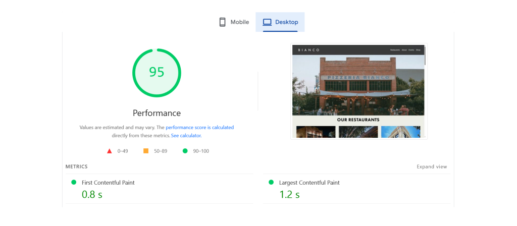Open the "See calculator" link

point(186,136)
